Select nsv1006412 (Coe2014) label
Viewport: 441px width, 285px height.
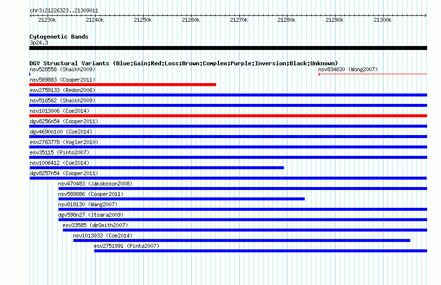59,163
